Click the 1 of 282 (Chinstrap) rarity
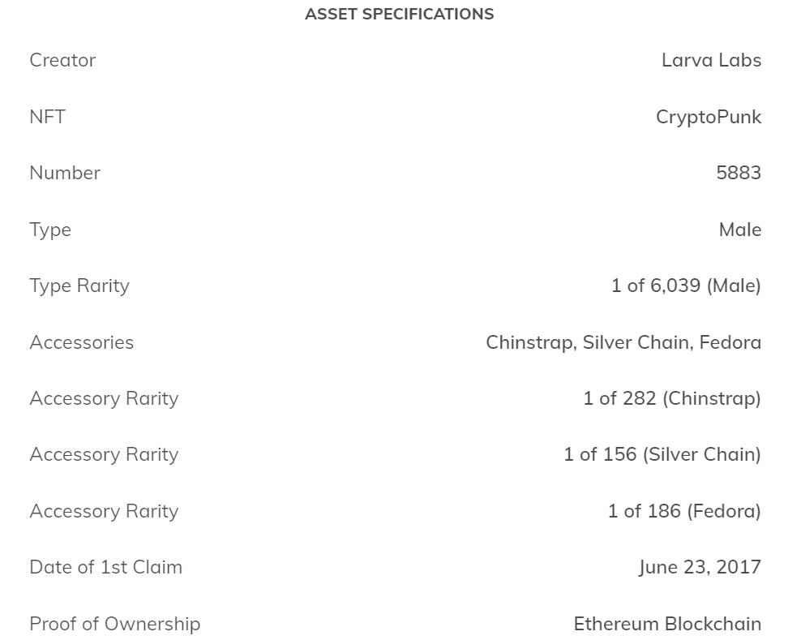 (671, 398)
